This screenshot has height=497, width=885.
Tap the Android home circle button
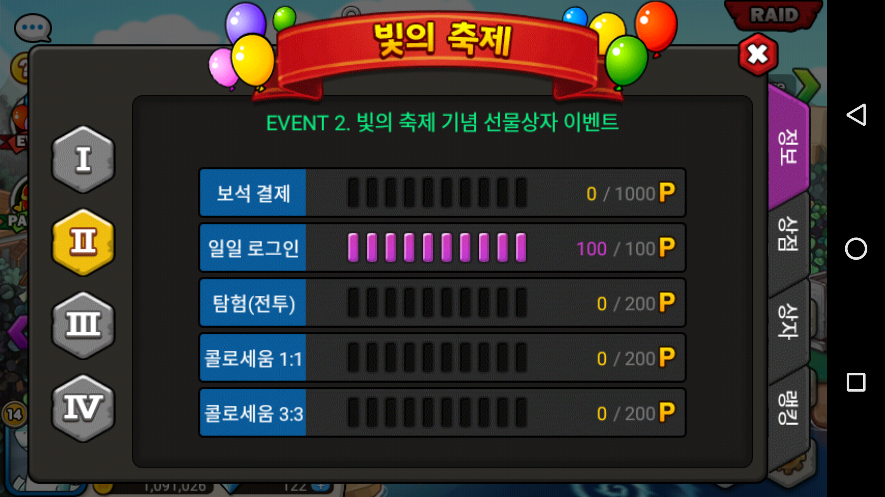(x=856, y=248)
